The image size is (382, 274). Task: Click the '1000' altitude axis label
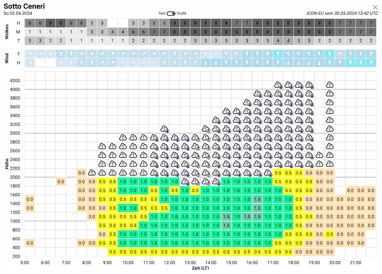[15, 221]
